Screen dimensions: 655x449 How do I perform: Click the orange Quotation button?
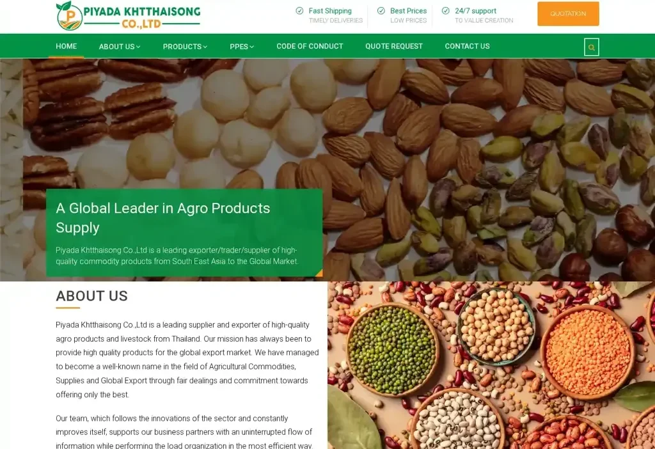tap(568, 14)
